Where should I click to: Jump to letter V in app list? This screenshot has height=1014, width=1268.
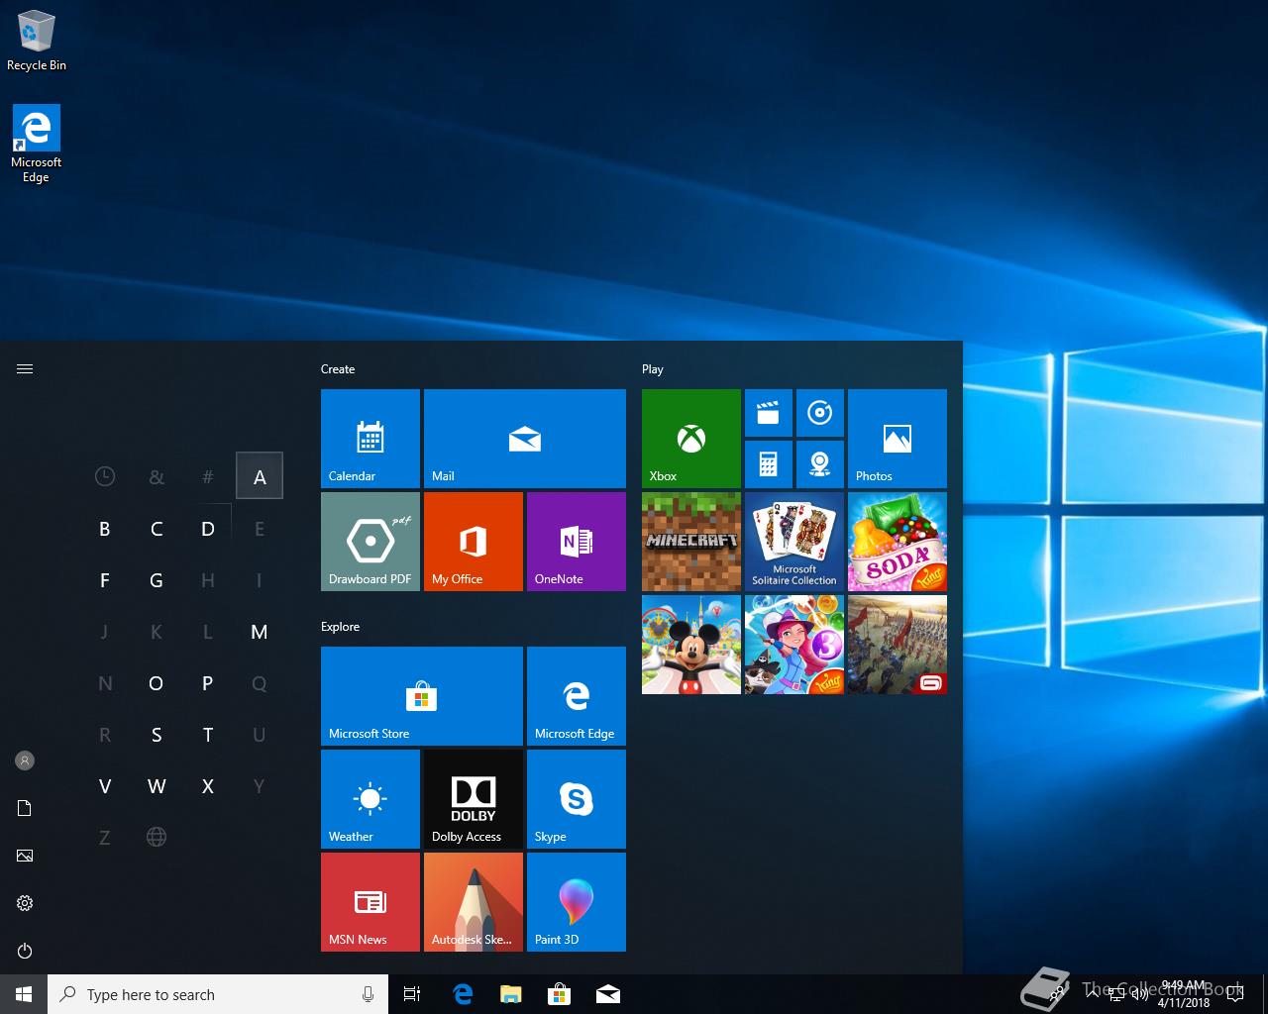(x=105, y=786)
